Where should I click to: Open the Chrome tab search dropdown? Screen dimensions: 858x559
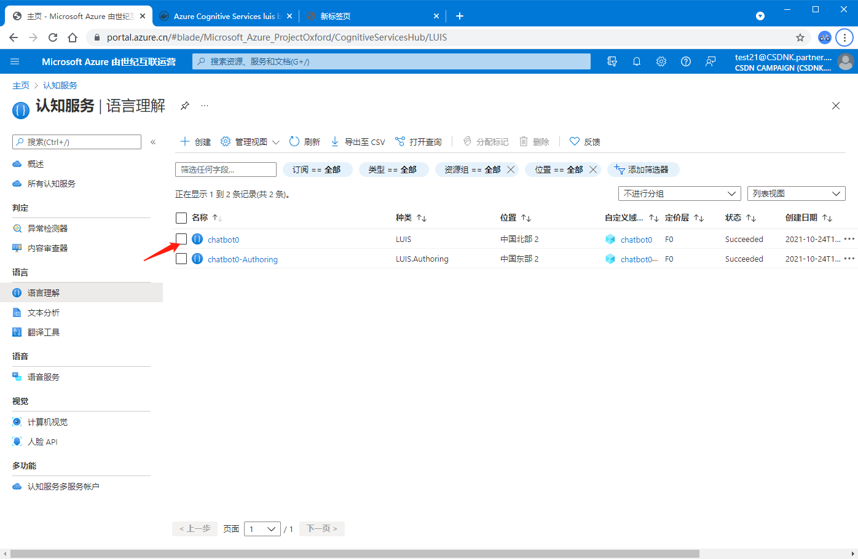[760, 16]
